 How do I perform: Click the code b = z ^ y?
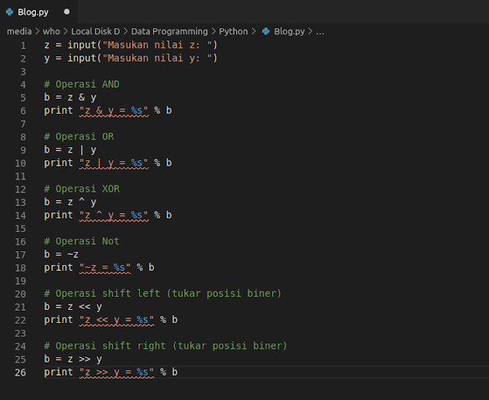point(70,202)
